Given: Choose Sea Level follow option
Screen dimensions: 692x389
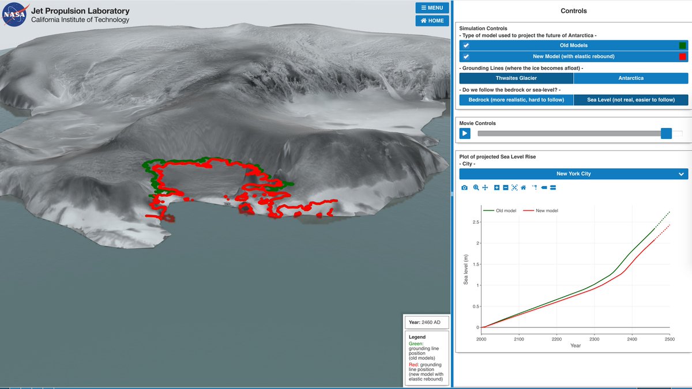Looking at the screenshot, I should pyautogui.click(x=631, y=100).
